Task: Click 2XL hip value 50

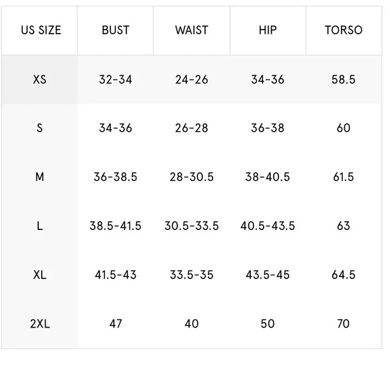Action: 268,323
